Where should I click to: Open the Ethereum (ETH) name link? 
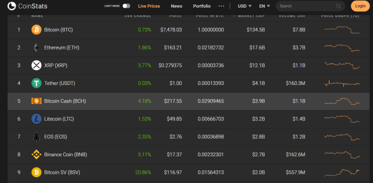[x=62, y=48]
